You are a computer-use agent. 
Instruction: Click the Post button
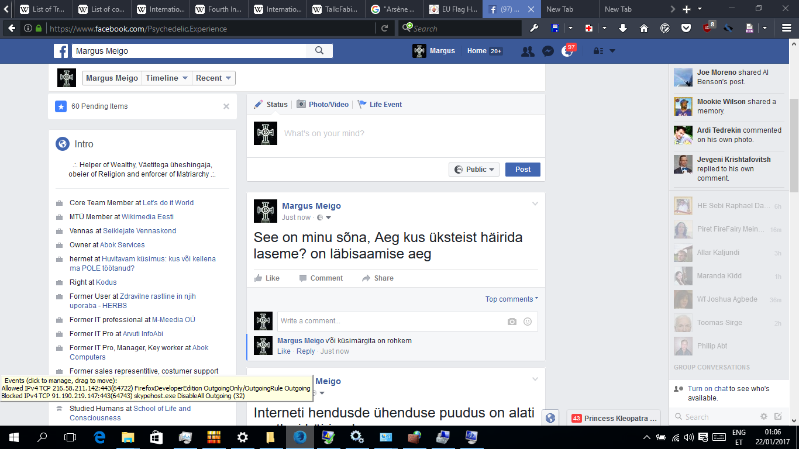pos(523,170)
